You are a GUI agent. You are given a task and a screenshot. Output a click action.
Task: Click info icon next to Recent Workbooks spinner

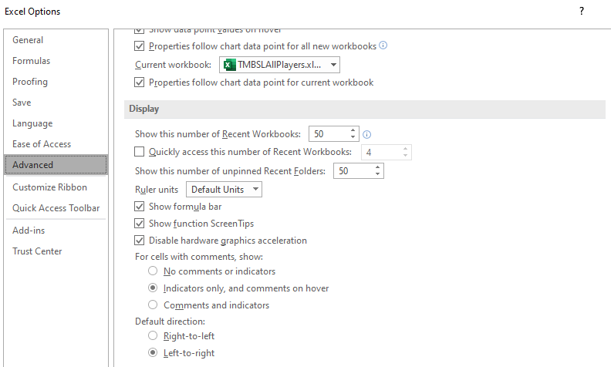(x=366, y=135)
